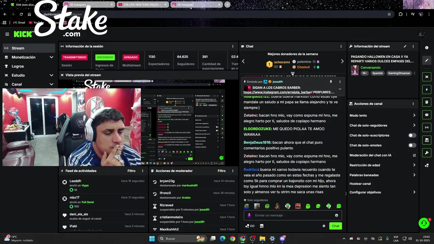Screen dimensions: 434x244
Task: Open Discord from the taskbar
Action: pyautogui.click(x=282, y=239)
